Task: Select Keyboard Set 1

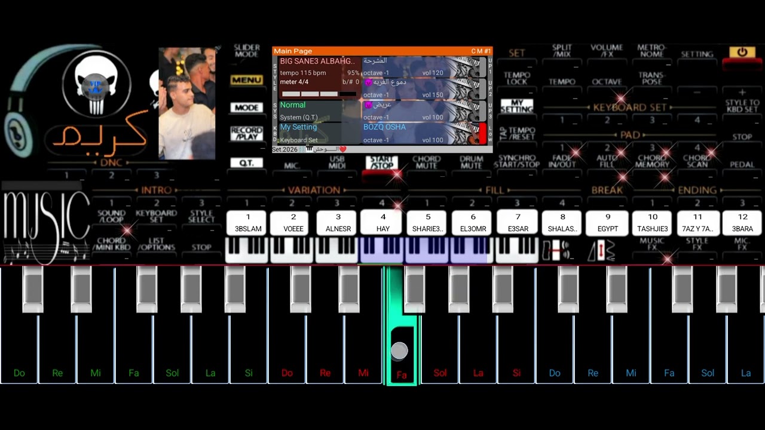Action: (562, 120)
